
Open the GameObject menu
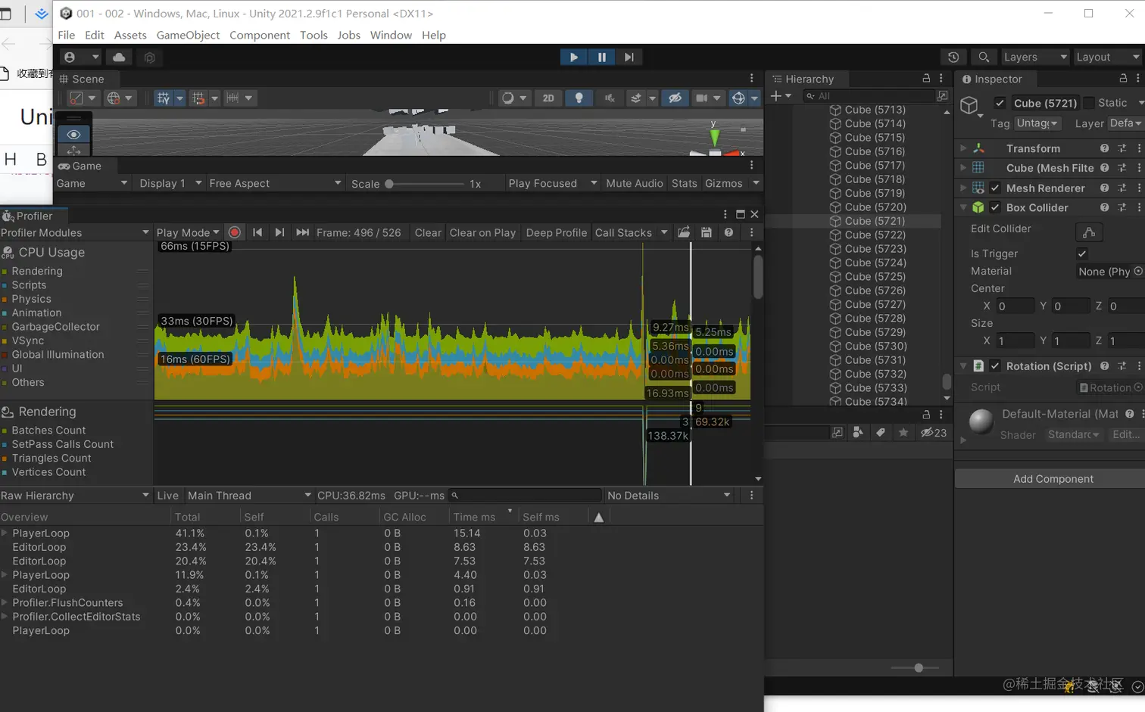(188, 35)
